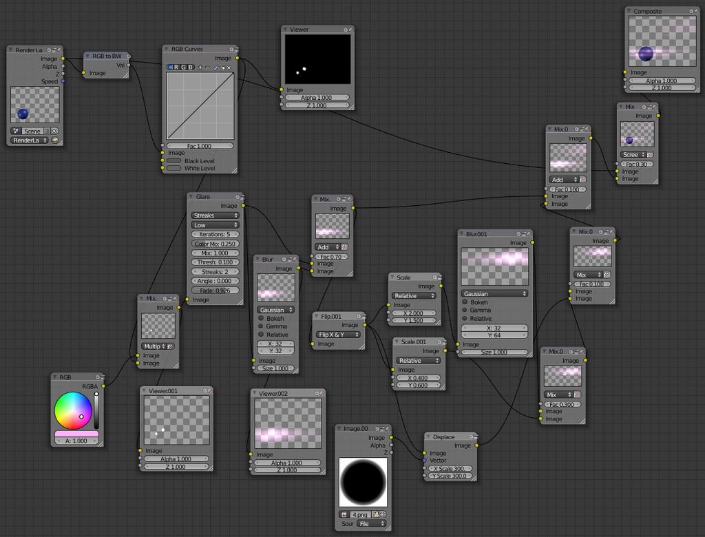
Task: Open Relative dropdown in the Scale node
Action: point(414,296)
